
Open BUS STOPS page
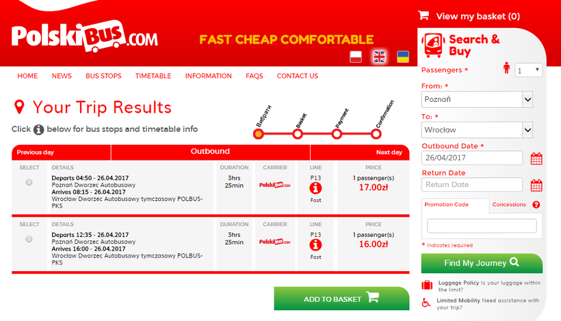pos(103,76)
